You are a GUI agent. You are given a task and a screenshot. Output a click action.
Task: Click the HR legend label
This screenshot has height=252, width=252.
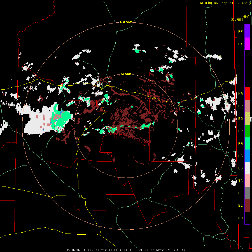240,131
